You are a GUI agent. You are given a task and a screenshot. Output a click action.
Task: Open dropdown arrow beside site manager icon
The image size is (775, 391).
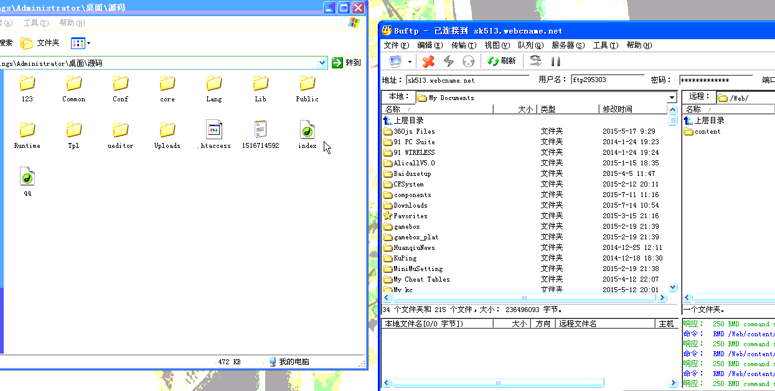(x=410, y=62)
